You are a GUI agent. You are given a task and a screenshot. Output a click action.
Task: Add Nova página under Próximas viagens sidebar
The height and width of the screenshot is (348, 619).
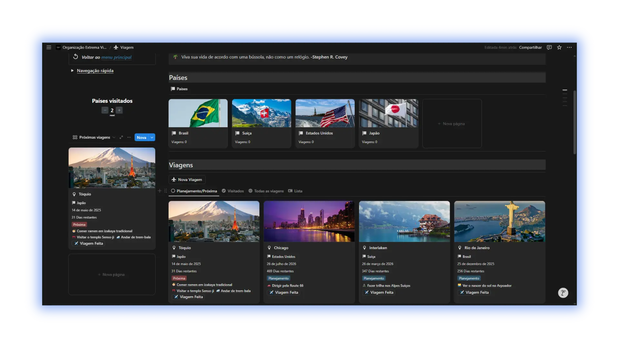tap(112, 275)
